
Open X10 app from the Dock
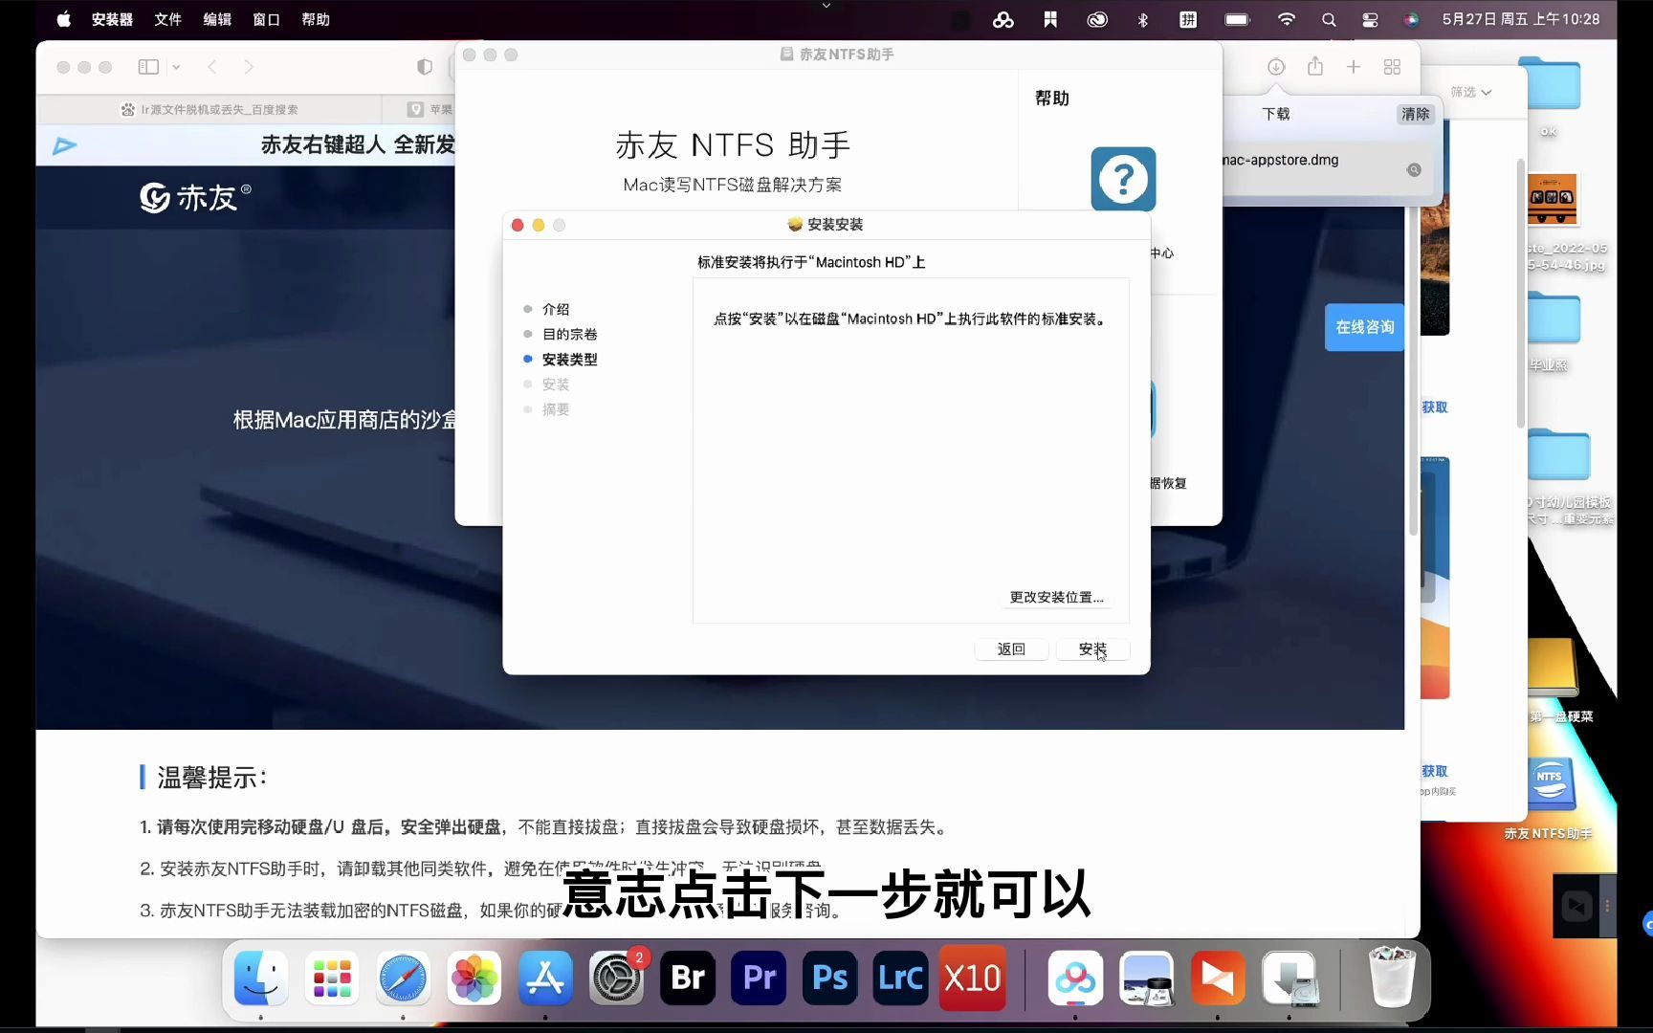[x=972, y=978]
